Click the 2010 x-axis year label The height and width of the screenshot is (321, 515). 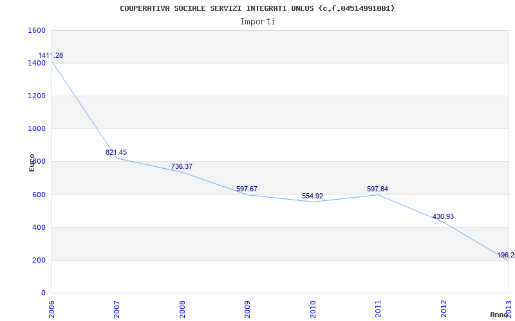(313, 309)
